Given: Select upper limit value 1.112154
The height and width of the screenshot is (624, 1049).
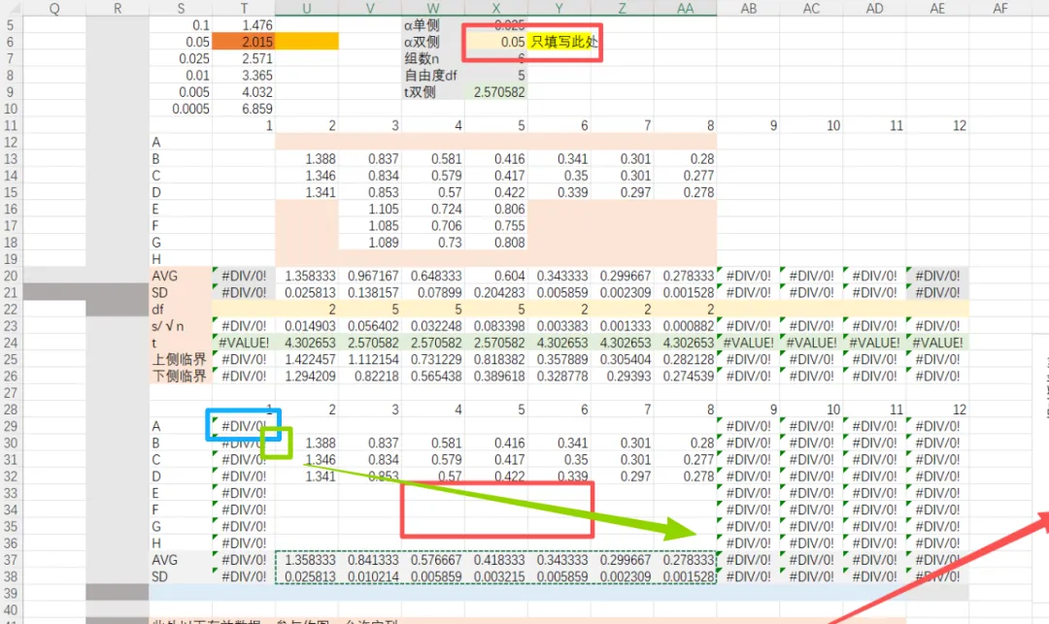Looking at the screenshot, I should tap(370, 359).
